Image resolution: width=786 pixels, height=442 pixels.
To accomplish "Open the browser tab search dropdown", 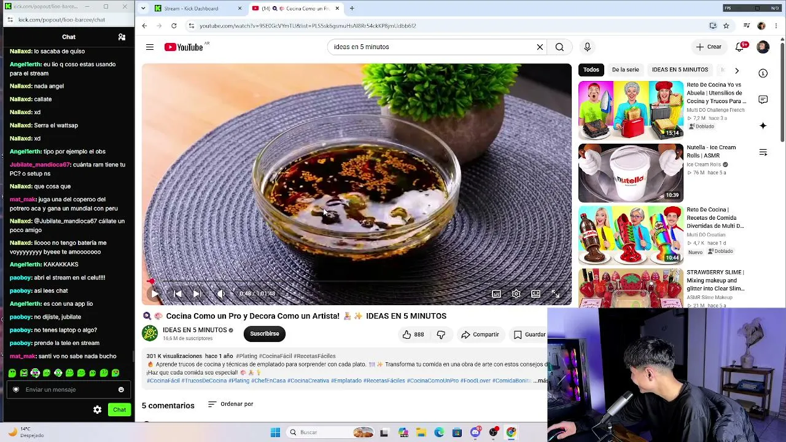I will [x=143, y=9].
